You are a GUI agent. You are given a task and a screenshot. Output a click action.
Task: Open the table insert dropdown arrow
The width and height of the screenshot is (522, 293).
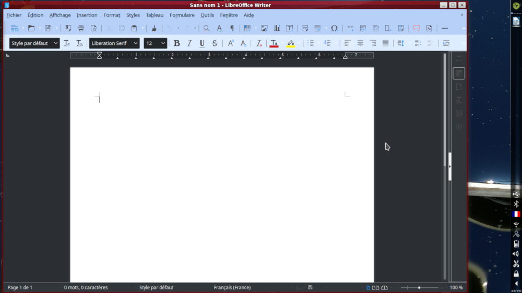256,28
